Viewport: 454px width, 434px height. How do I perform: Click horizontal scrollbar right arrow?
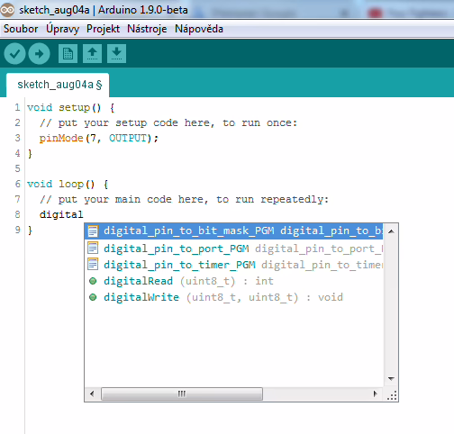(375, 393)
